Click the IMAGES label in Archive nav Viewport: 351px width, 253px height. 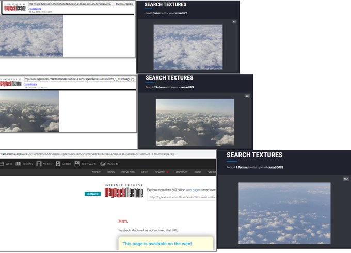[113, 164]
